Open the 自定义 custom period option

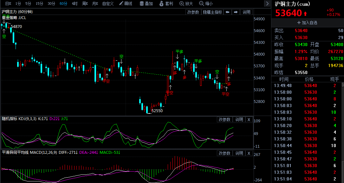pos(108,3)
